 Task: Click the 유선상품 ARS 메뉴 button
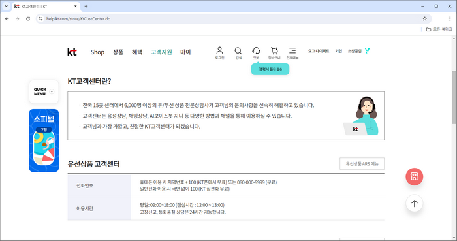[362, 164]
